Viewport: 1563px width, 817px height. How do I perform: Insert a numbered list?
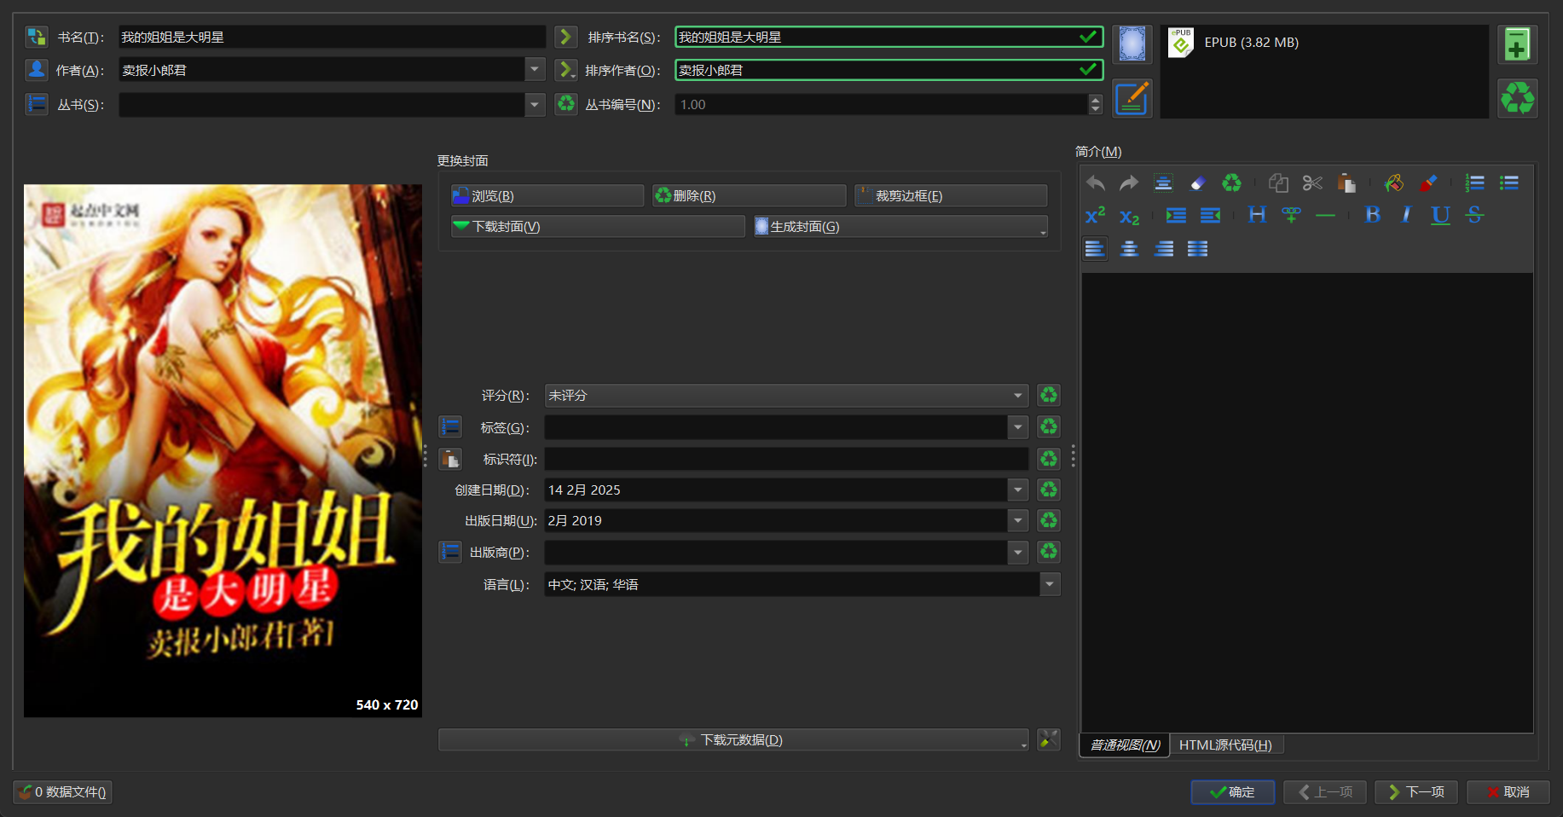1475,183
